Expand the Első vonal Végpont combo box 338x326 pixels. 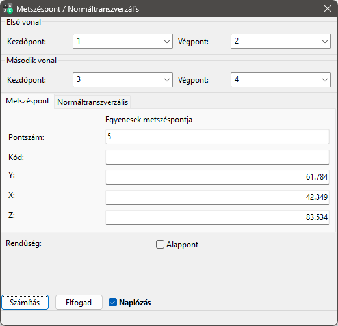[281, 41]
